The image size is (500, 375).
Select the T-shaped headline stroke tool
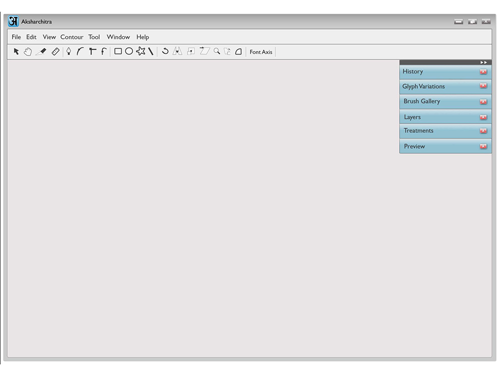92,51
